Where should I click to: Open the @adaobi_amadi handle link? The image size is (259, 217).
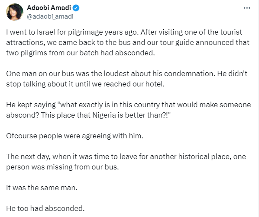click(50, 16)
